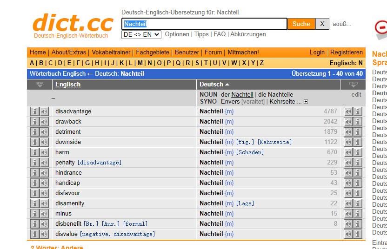Open Mitmachen! menu item
The height and width of the screenshot is (249, 387).
(x=243, y=52)
